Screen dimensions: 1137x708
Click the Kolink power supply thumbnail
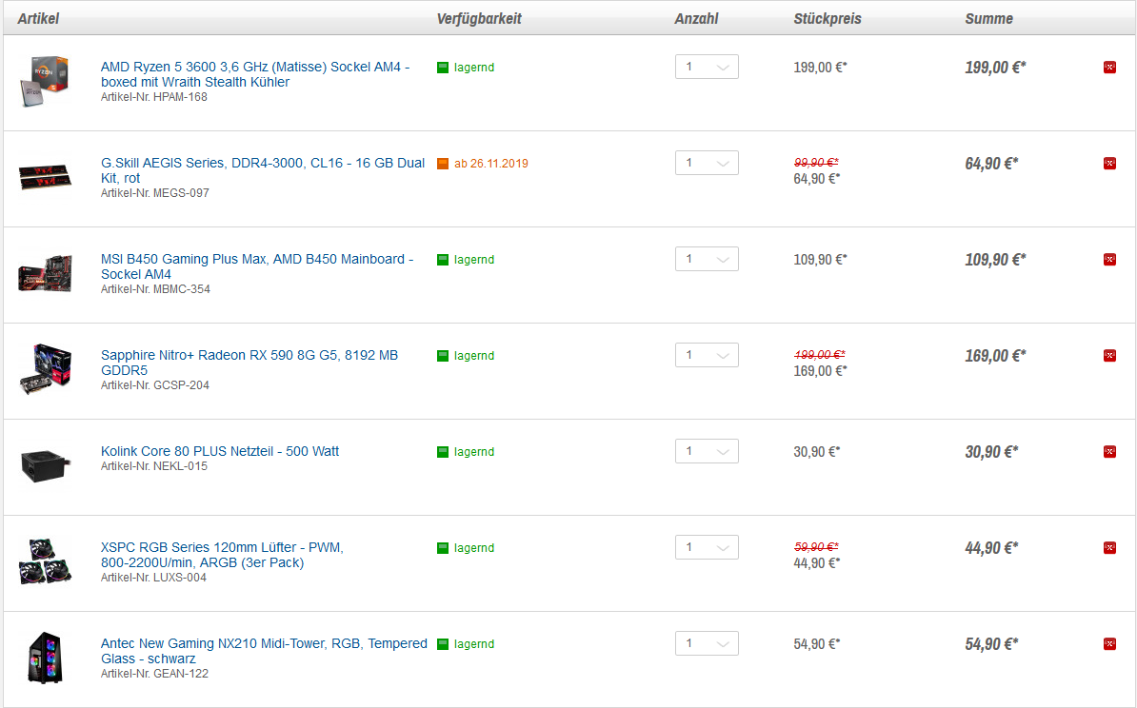click(x=45, y=465)
